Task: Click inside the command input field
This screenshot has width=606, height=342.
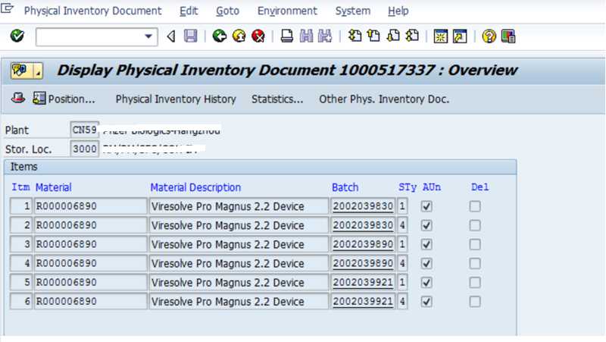Action: (89, 36)
